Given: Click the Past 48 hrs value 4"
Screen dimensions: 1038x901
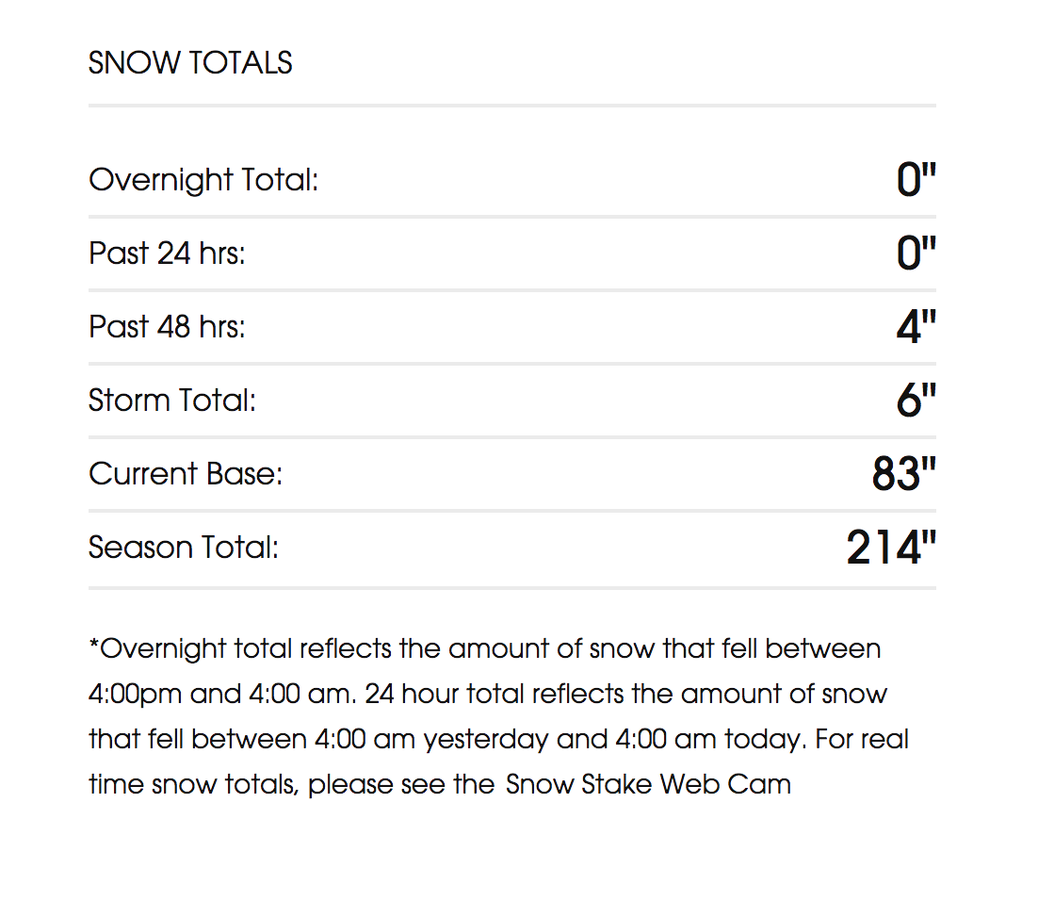Looking at the screenshot, I should pyautogui.click(x=916, y=327).
